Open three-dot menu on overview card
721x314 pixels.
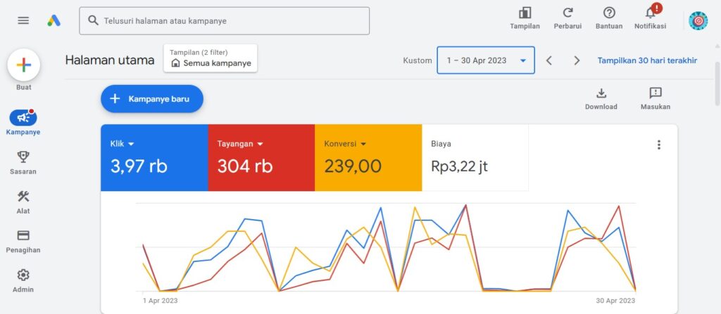[659, 145]
